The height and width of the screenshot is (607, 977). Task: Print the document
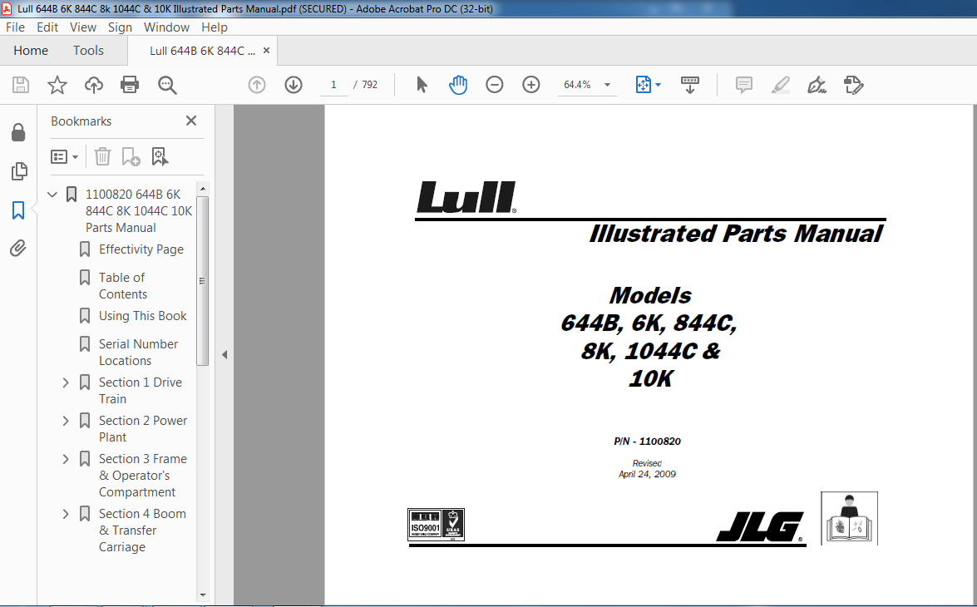(130, 85)
